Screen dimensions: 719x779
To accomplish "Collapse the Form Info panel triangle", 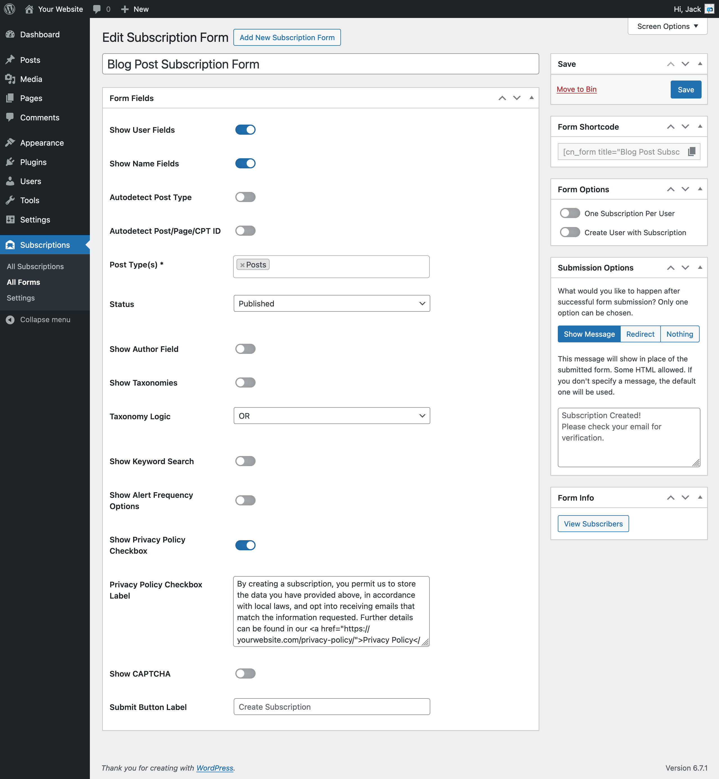I will point(700,498).
